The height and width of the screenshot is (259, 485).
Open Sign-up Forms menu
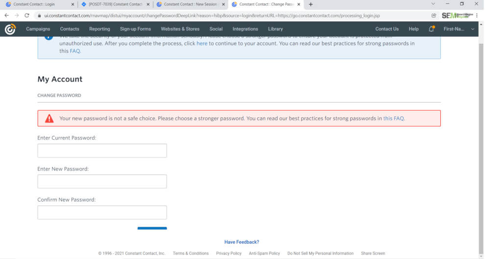coord(136,29)
